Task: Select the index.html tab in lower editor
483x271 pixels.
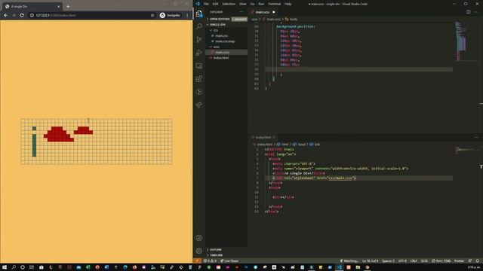Action: coord(263,137)
